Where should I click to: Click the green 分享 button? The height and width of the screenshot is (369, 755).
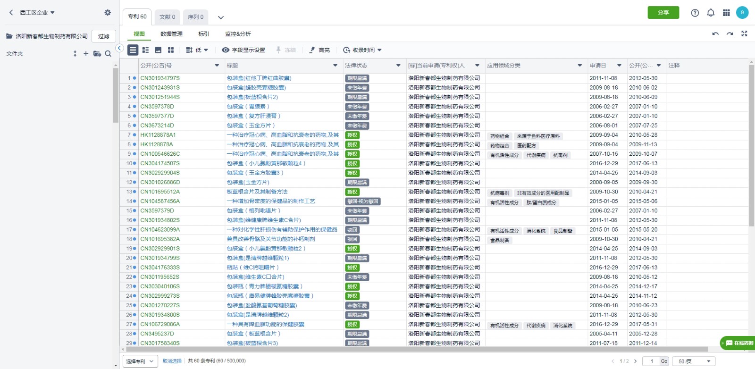[663, 13]
